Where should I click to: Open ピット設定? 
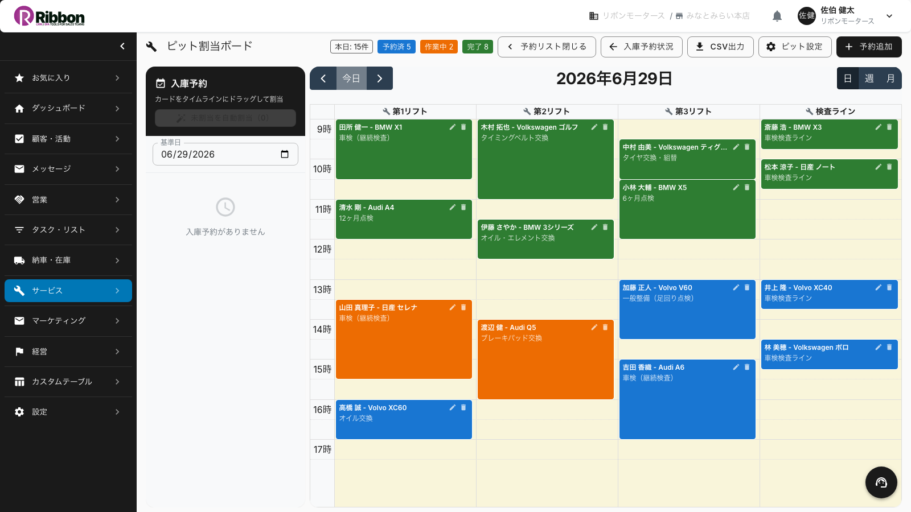point(795,47)
